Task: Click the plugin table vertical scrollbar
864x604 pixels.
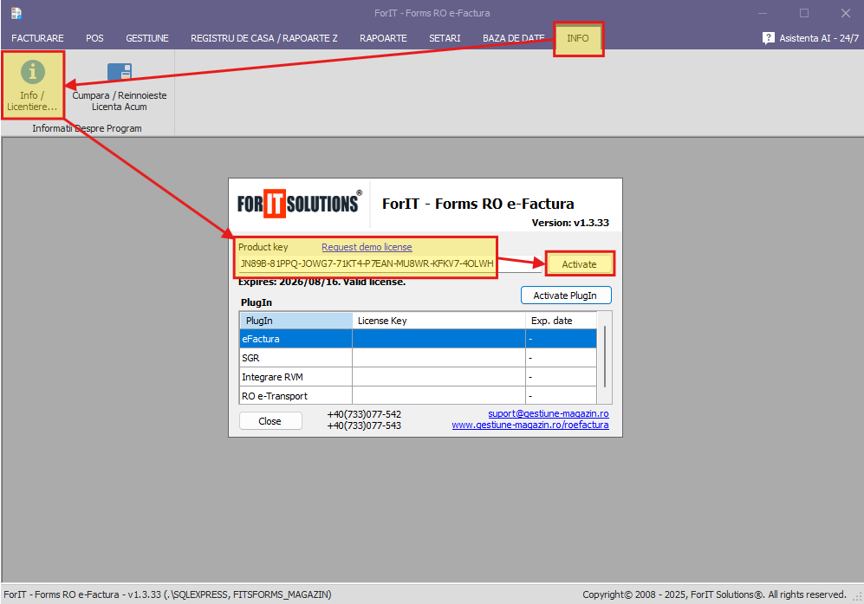Action: click(605, 358)
